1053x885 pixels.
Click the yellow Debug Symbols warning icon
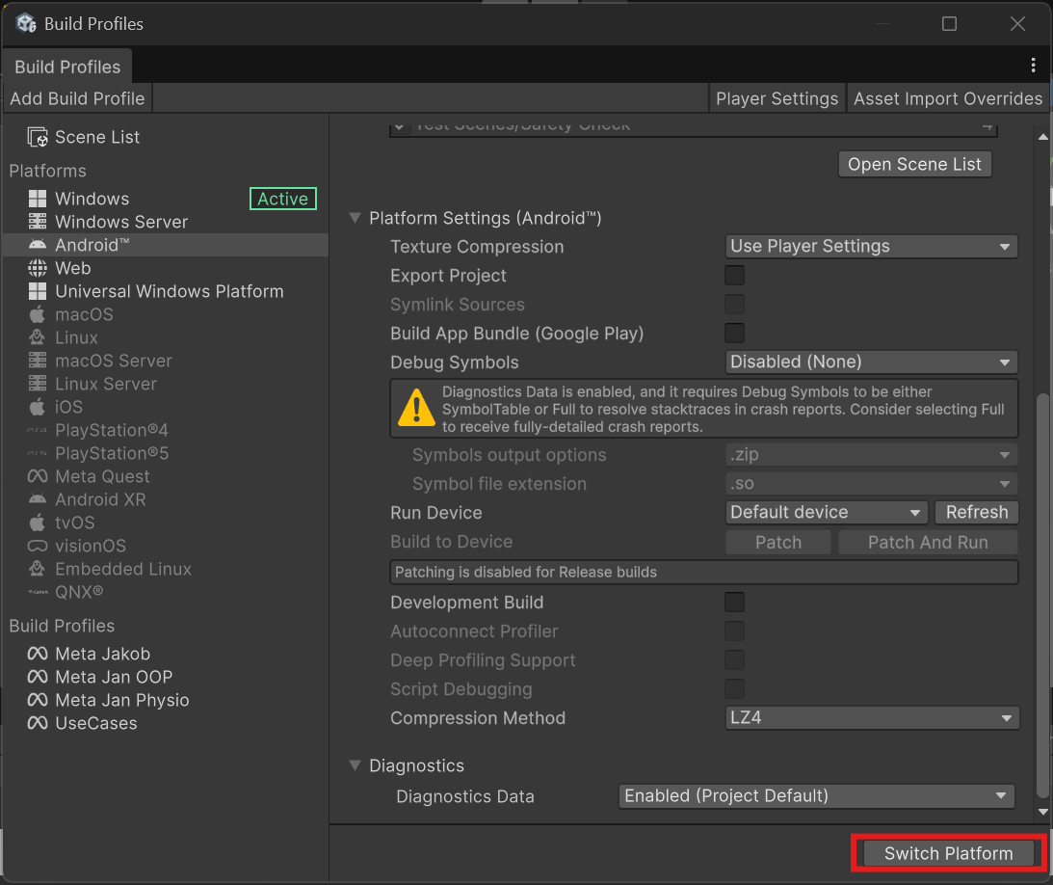pyautogui.click(x=416, y=408)
